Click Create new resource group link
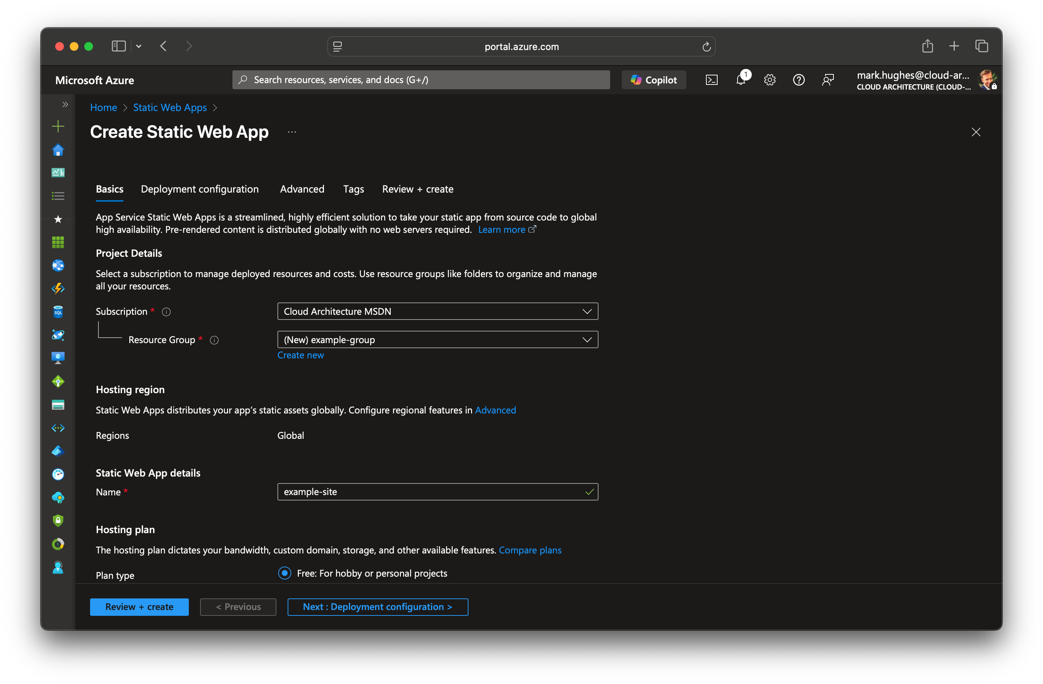 tap(301, 355)
